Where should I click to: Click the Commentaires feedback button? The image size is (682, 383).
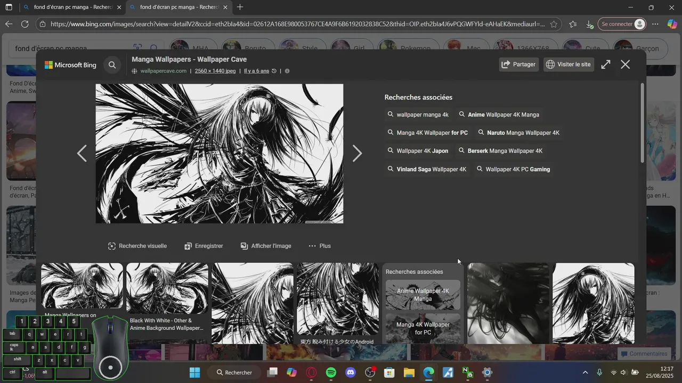point(644,354)
